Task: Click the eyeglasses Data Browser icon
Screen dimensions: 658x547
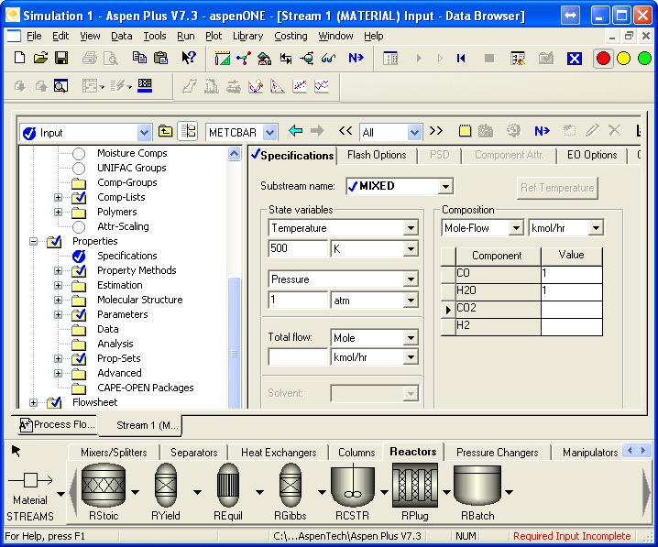Action: pyautogui.click(x=328, y=59)
